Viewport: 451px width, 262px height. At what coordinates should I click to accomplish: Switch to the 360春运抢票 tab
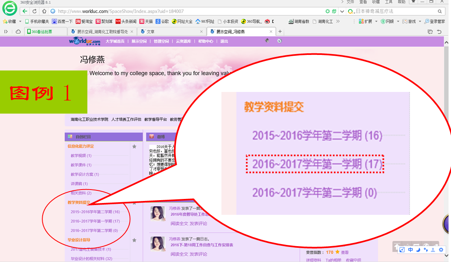click(46, 31)
